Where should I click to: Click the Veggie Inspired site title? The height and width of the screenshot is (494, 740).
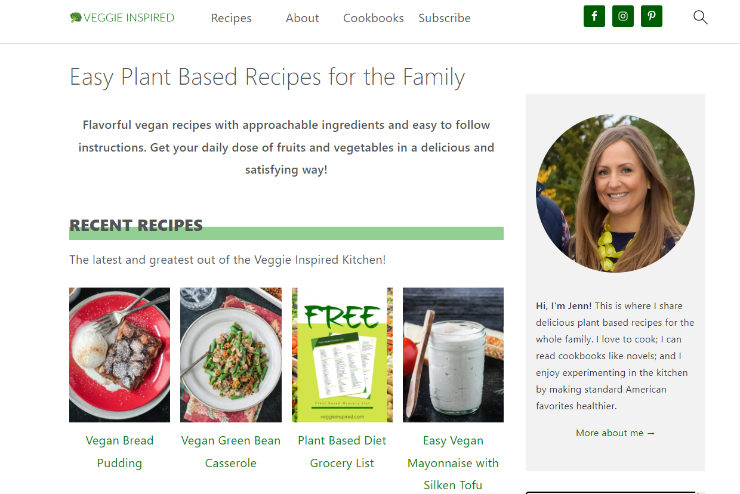(x=129, y=18)
